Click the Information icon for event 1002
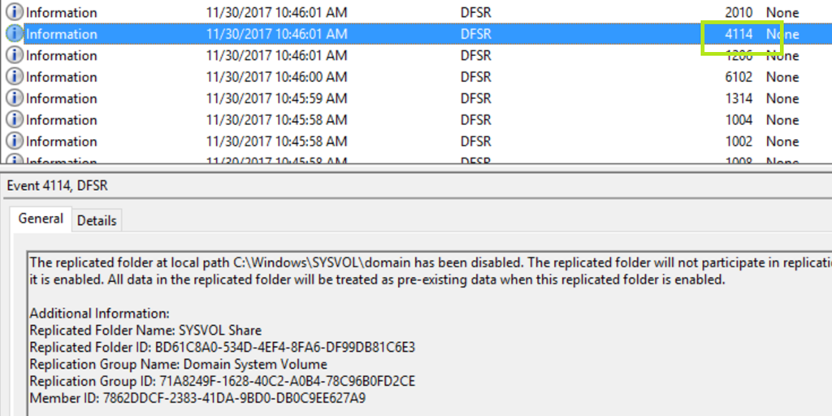This screenshot has height=416, width=832. (x=15, y=141)
